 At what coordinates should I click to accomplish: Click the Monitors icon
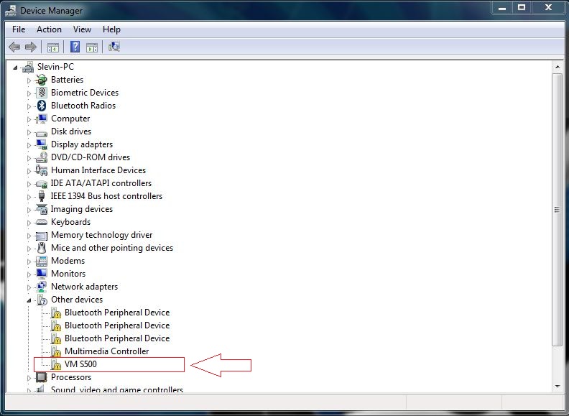42,274
